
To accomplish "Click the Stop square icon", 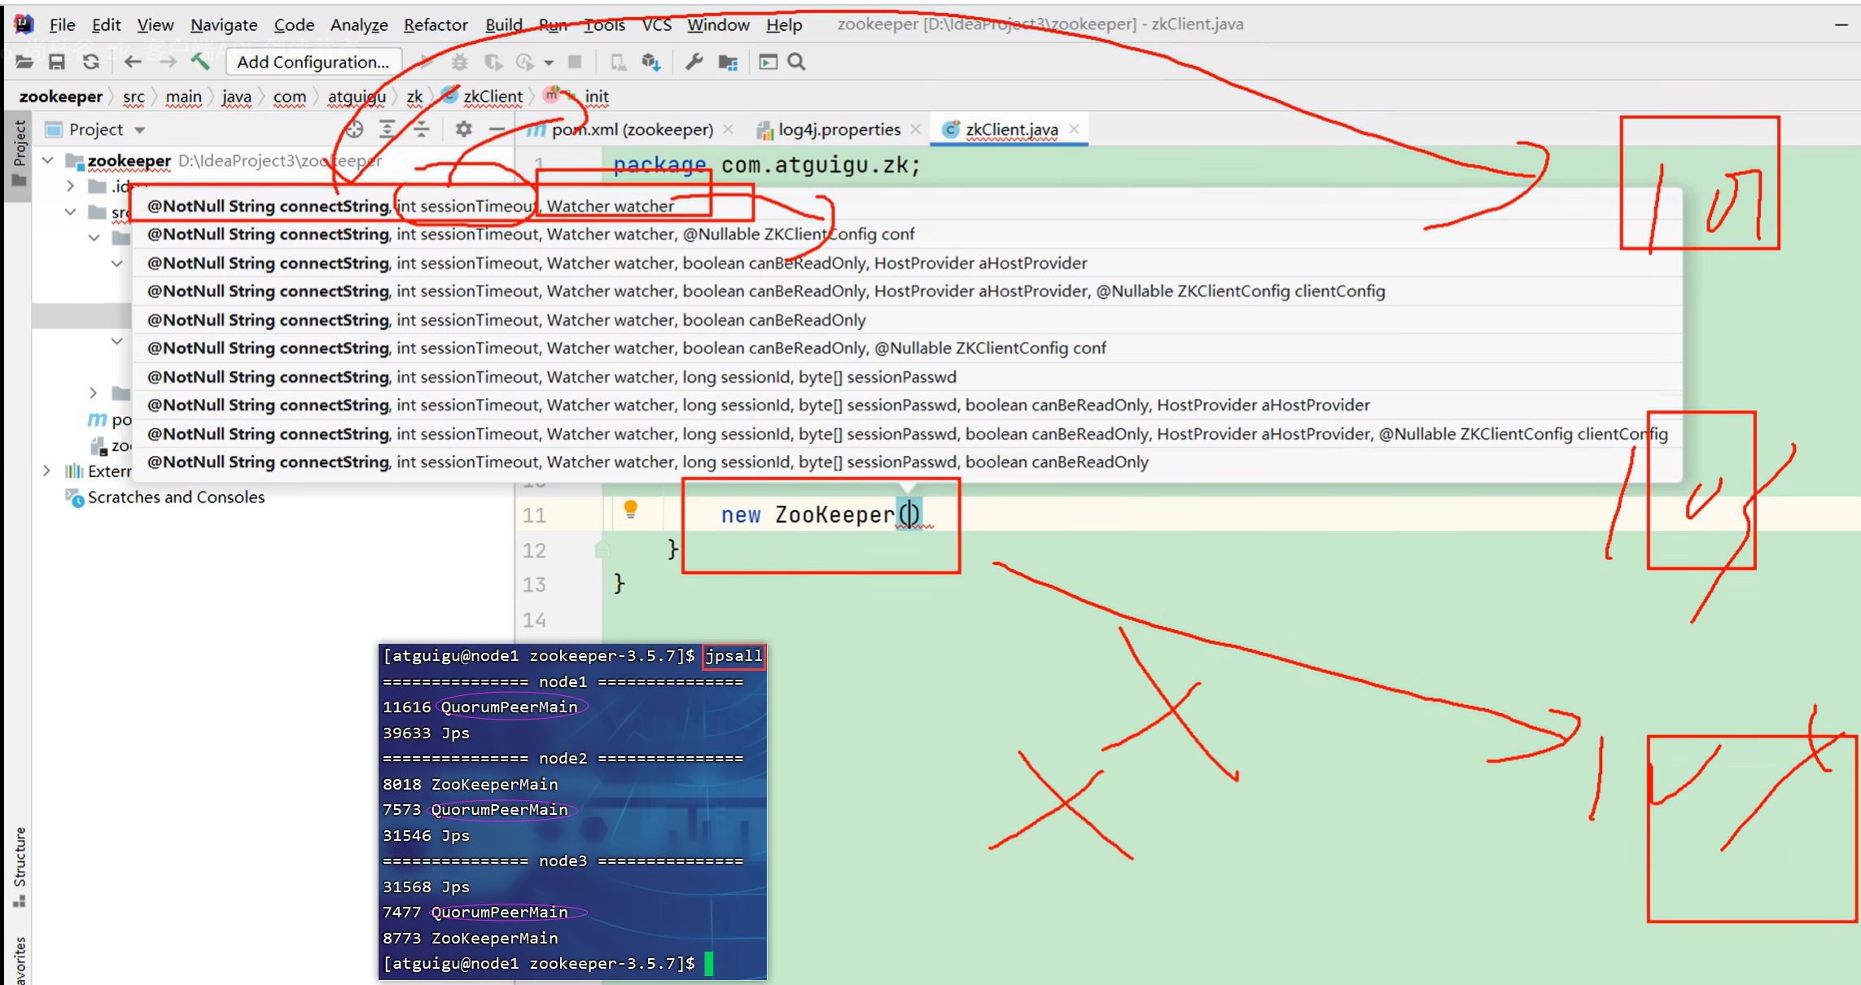I will (575, 62).
